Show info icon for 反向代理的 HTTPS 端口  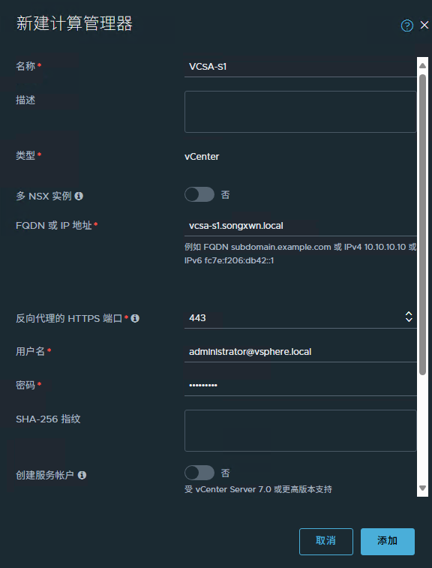click(135, 318)
